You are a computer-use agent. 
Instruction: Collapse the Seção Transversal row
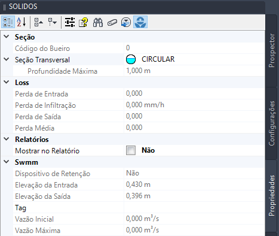coord(7,59)
